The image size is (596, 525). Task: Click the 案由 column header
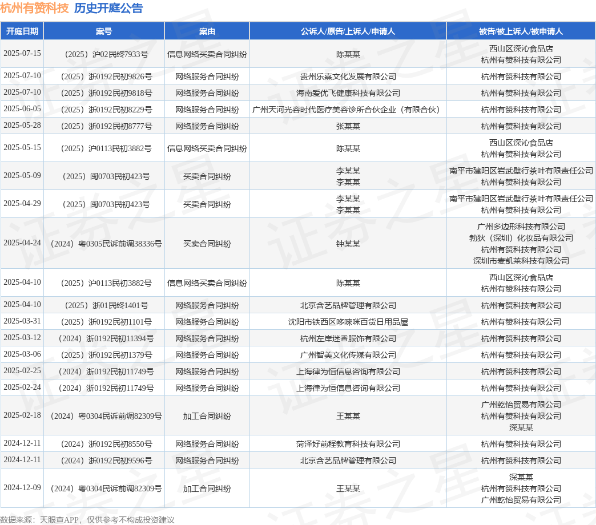click(x=207, y=31)
